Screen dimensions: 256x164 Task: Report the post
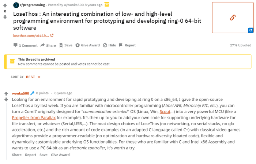(x=127, y=45)
